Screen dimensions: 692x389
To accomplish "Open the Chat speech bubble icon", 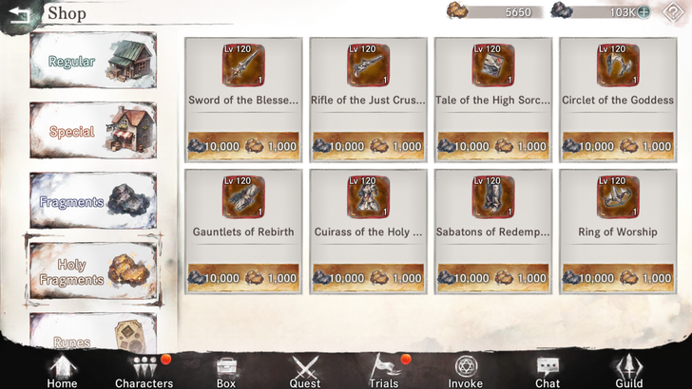I will click(x=548, y=371).
